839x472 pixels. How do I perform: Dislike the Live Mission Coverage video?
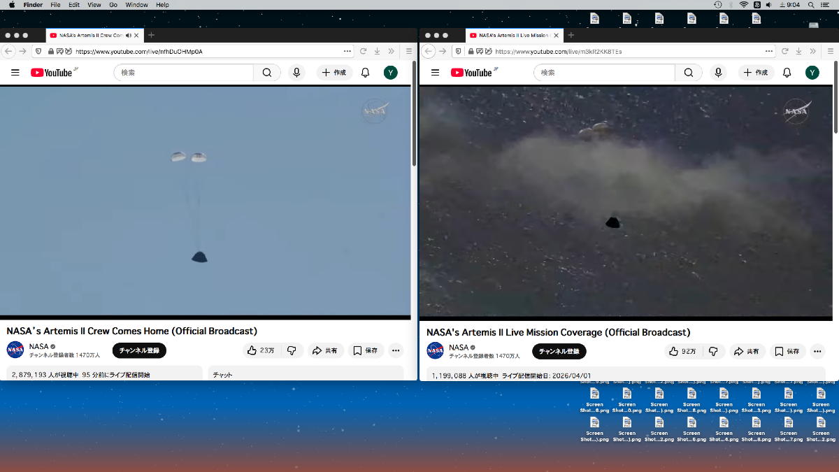coord(713,351)
